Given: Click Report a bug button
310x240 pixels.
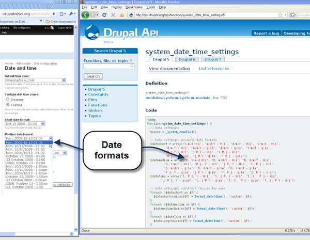Looking at the screenshot, I should tap(266, 33).
